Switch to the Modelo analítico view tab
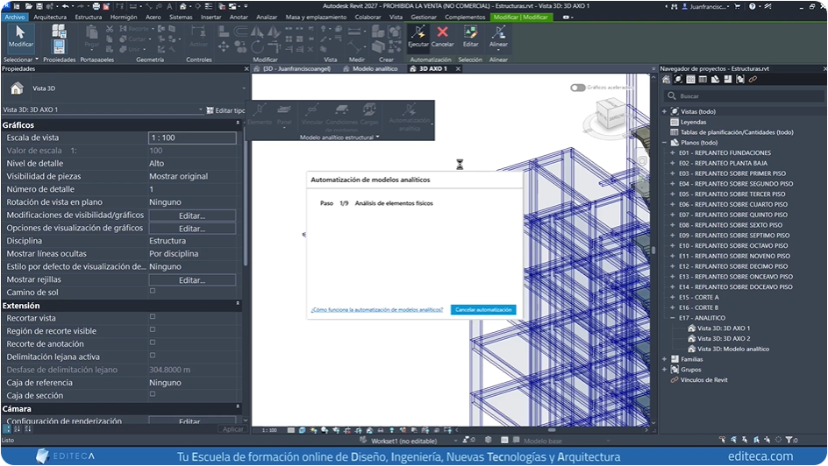Image resolution: width=828 pixels, height=466 pixels. [374, 68]
